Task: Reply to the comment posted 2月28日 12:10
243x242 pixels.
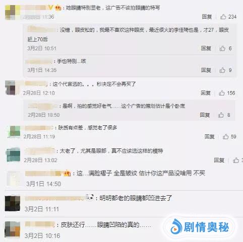Action: click(206, 93)
